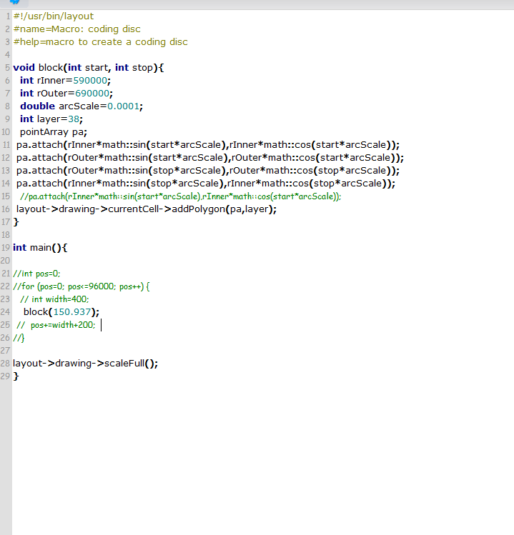Click the 'block(150.937);' call
514x535 pixels.
tap(61, 312)
